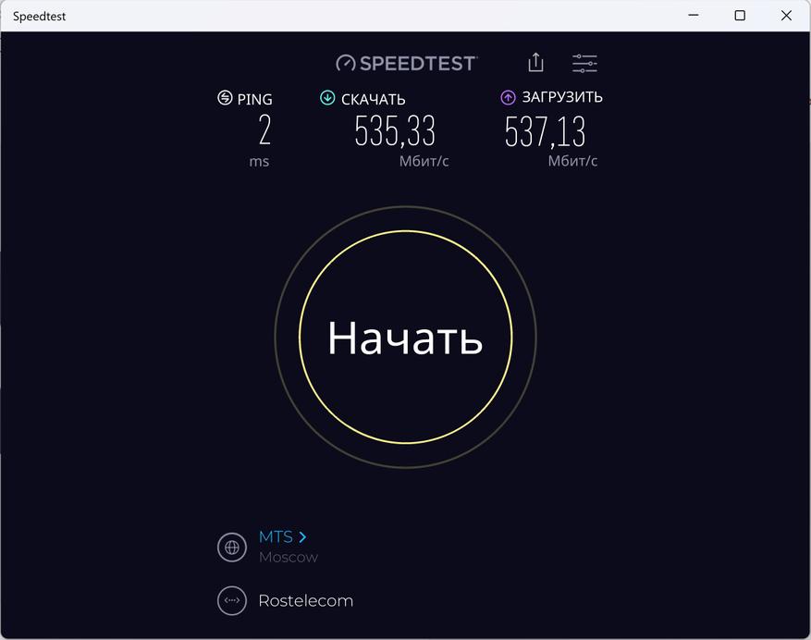Click the Rostelecom provider name
Viewport: 811px width, 640px height.
306,600
